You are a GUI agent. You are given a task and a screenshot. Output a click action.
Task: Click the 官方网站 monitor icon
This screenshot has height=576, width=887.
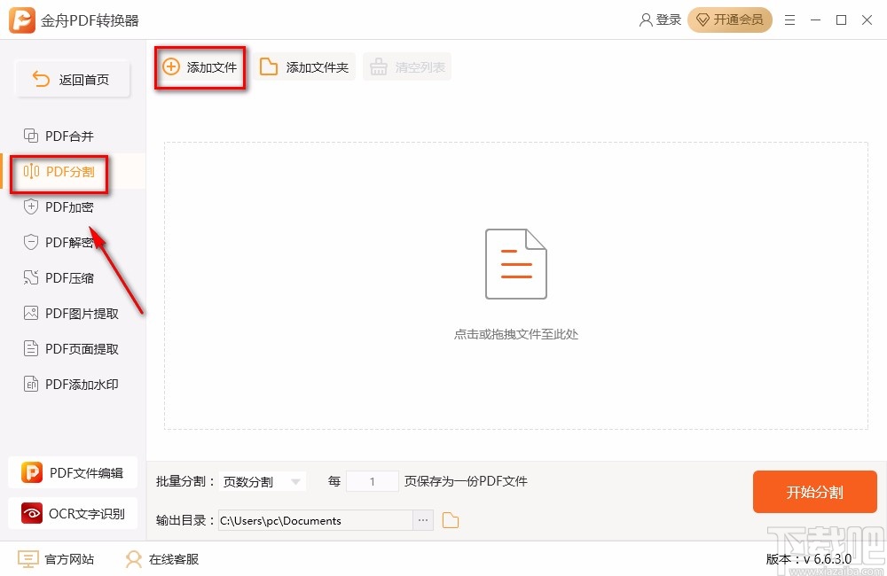click(27, 559)
